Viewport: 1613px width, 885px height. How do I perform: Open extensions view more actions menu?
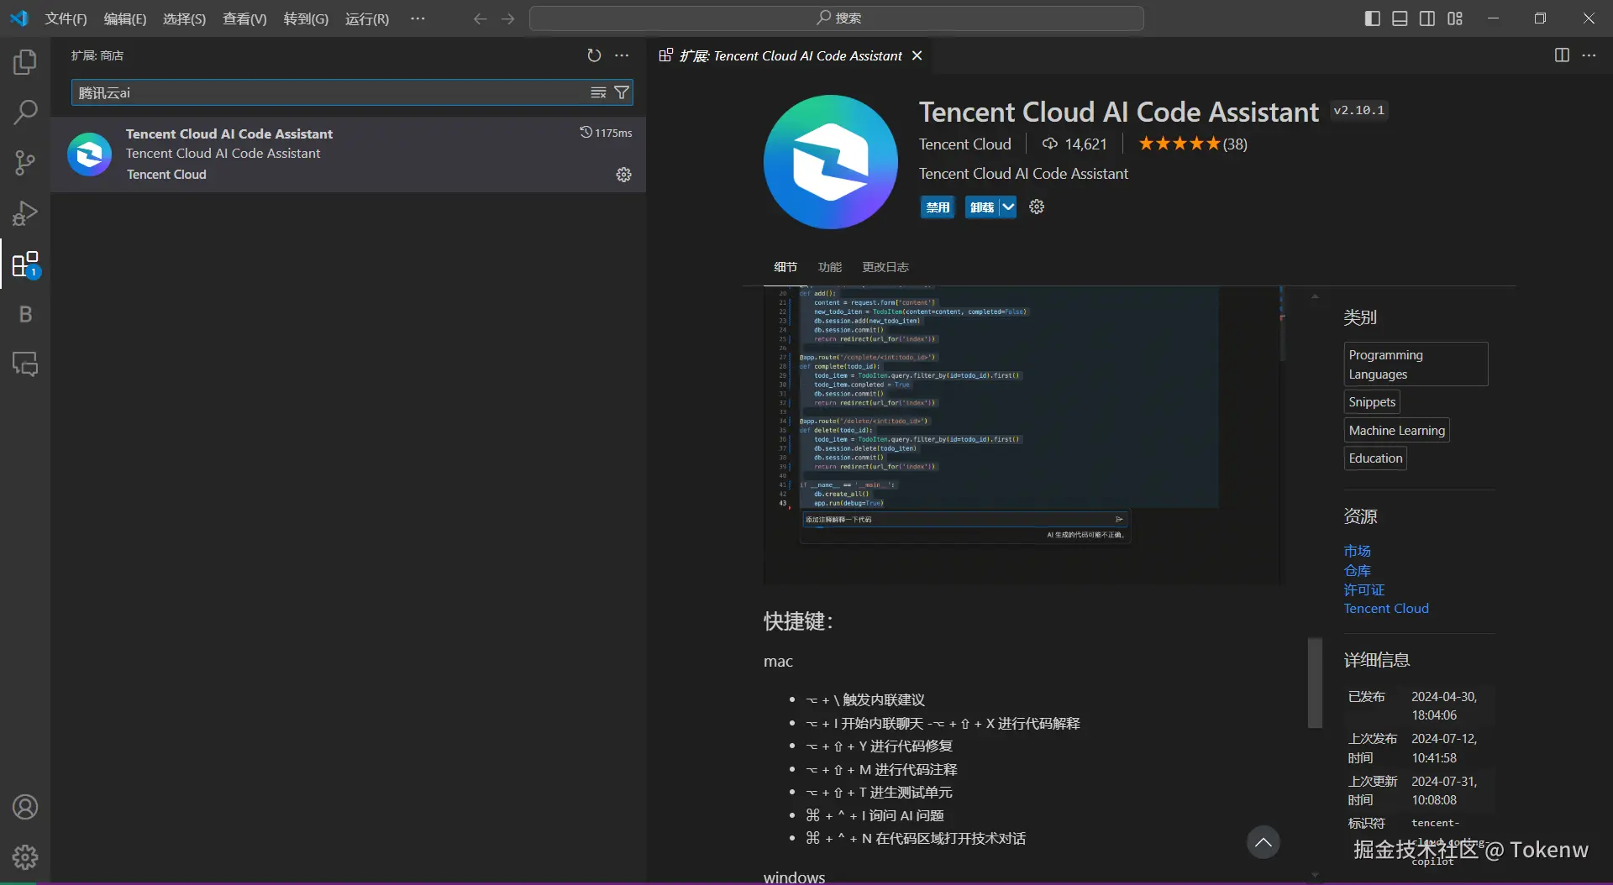pyautogui.click(x=622, y=55)
